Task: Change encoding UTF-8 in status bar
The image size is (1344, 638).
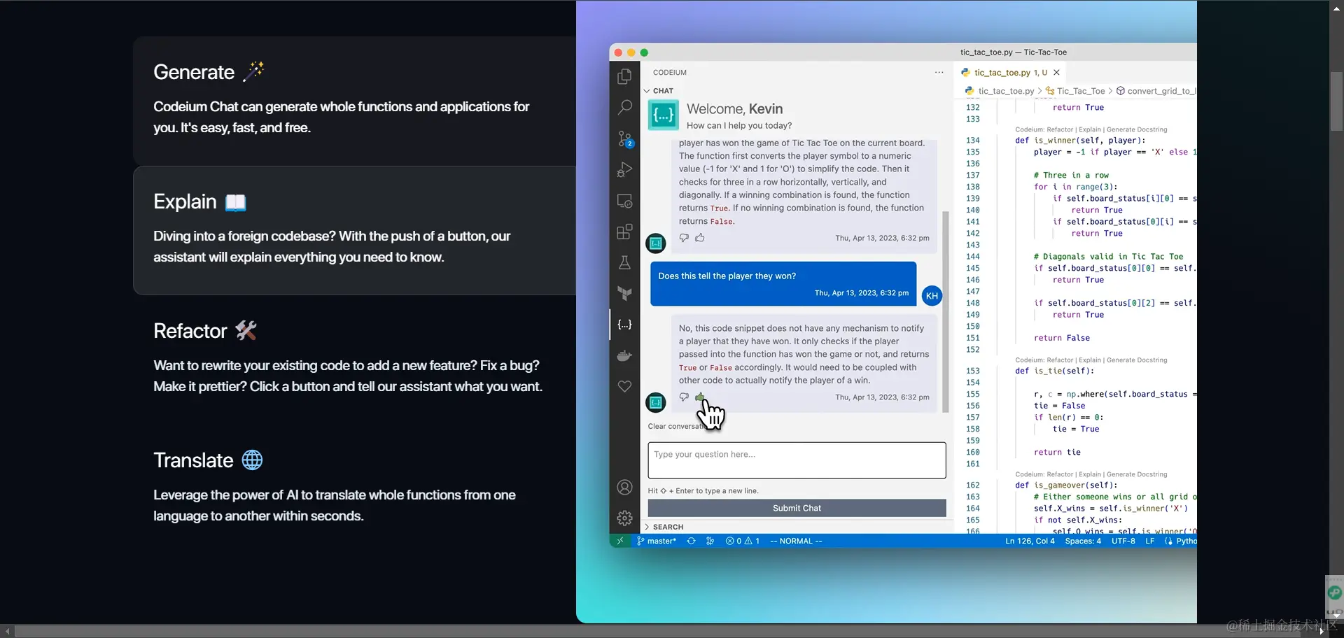Action: tap(1123, 541)
